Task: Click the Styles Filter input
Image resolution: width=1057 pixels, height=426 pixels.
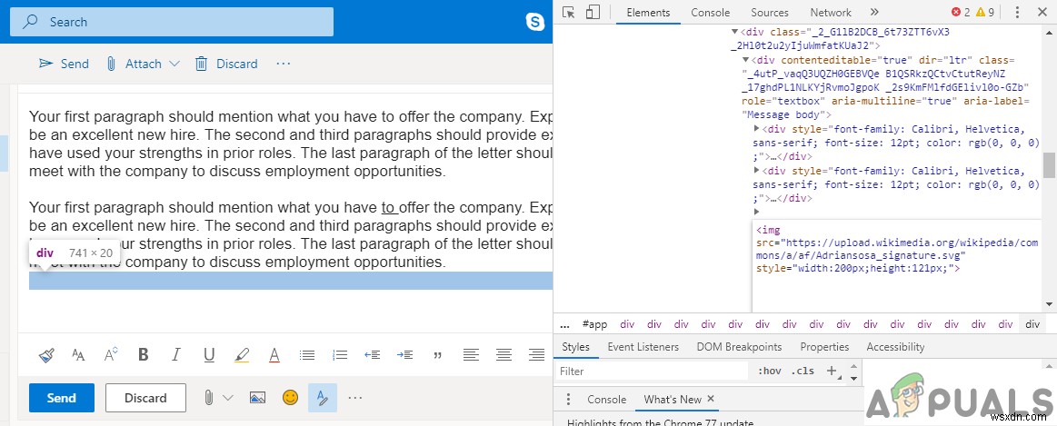Action: point(653,372)
